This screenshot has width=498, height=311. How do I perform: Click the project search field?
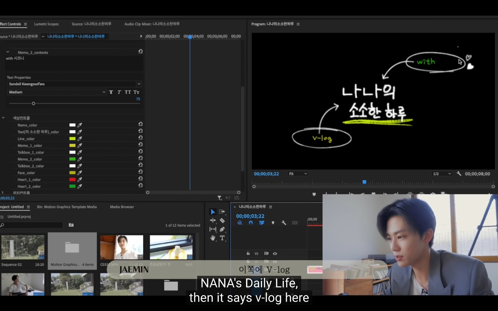tap(32, 225)
